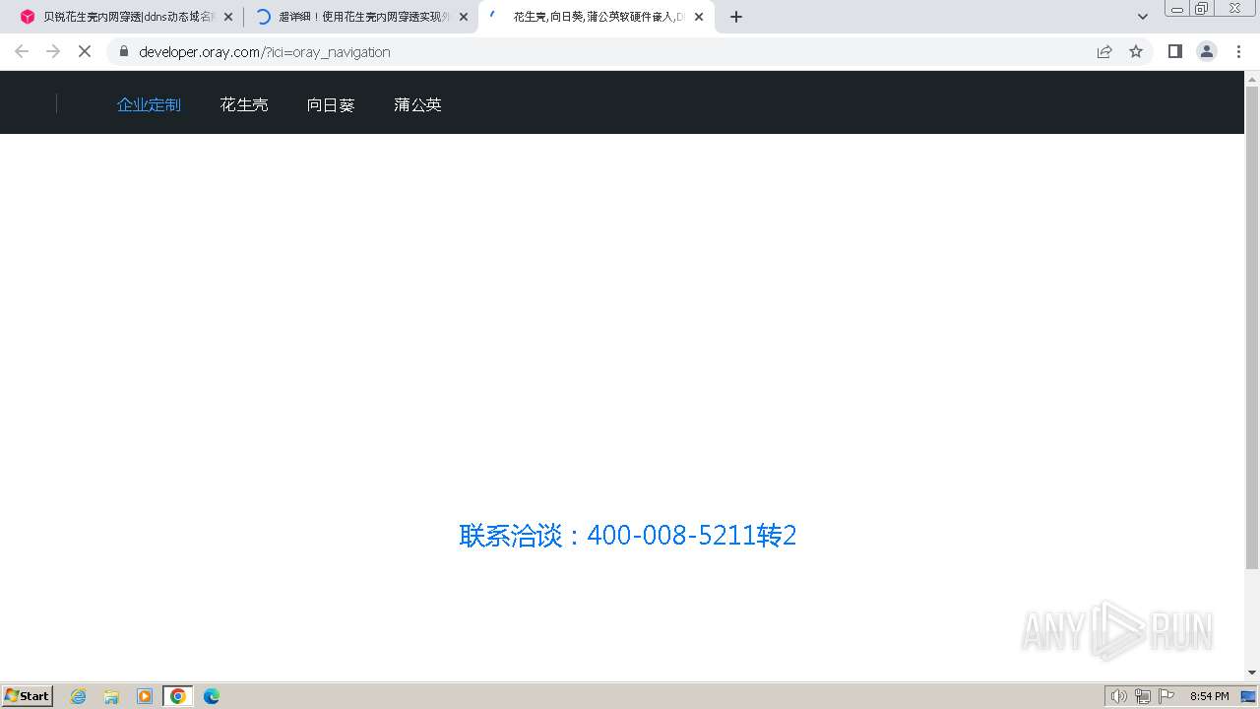Select the 花生壳,向日葵 active tab
Viewport: 1260px width, 709px height.
click(597, 17)
